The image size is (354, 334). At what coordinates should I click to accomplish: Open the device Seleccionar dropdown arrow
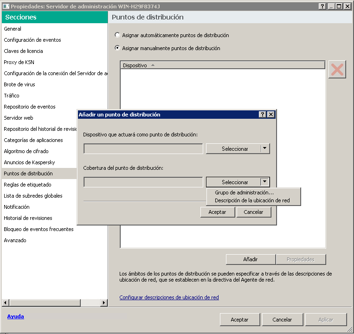click(x=264, y=149)
